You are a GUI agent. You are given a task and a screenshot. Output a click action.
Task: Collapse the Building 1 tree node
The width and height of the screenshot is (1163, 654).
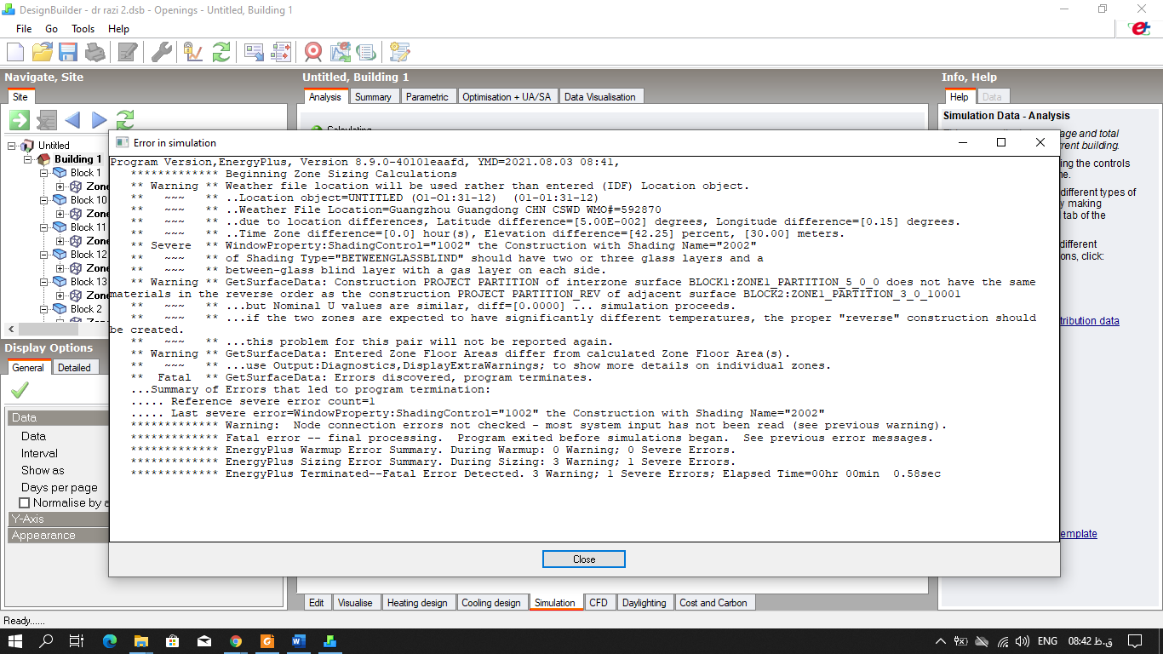pyautogui.click(x=28, y=159)
